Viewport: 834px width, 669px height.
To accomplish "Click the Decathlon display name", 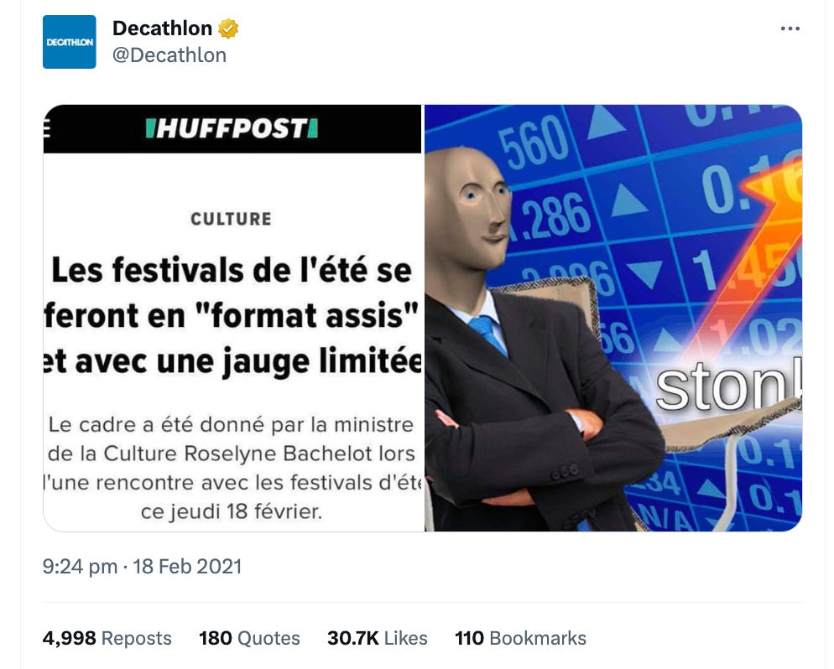I will [162, 29].
